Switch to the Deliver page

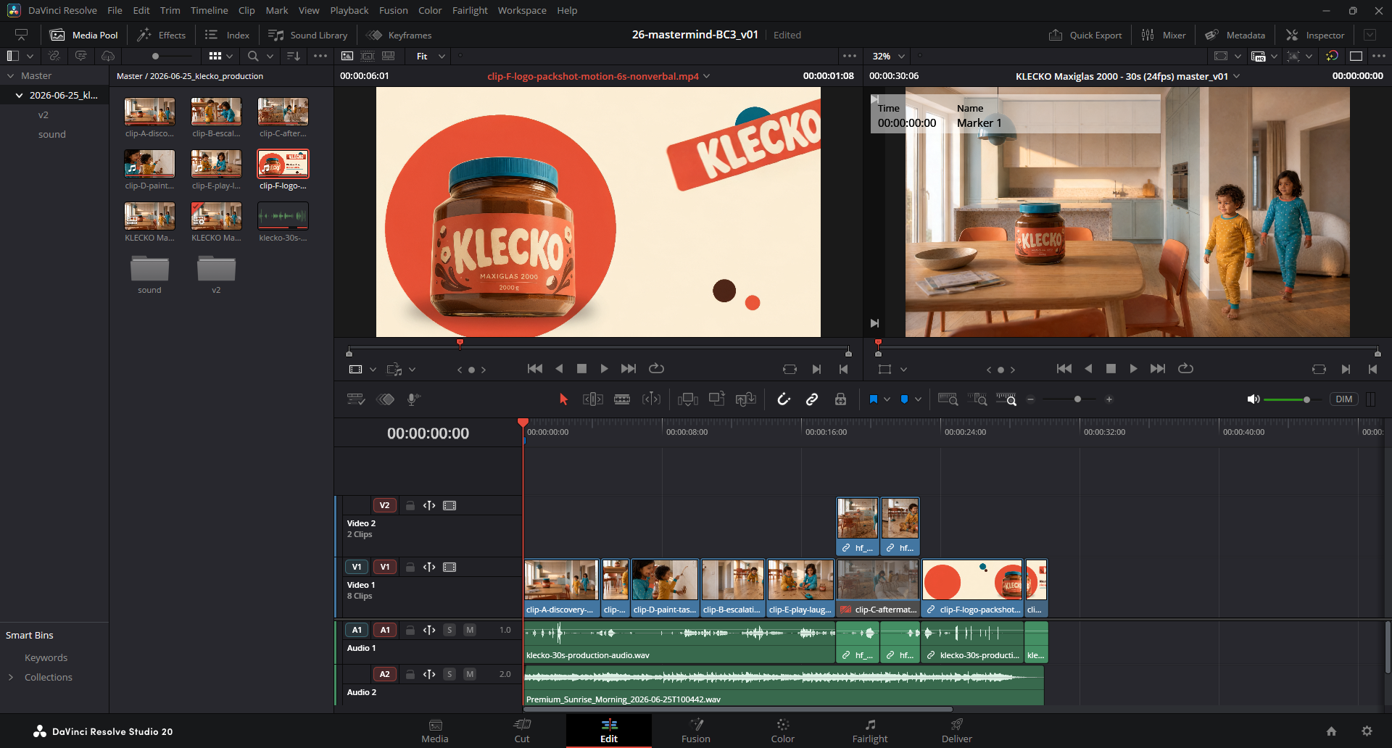tap(956, 731)
